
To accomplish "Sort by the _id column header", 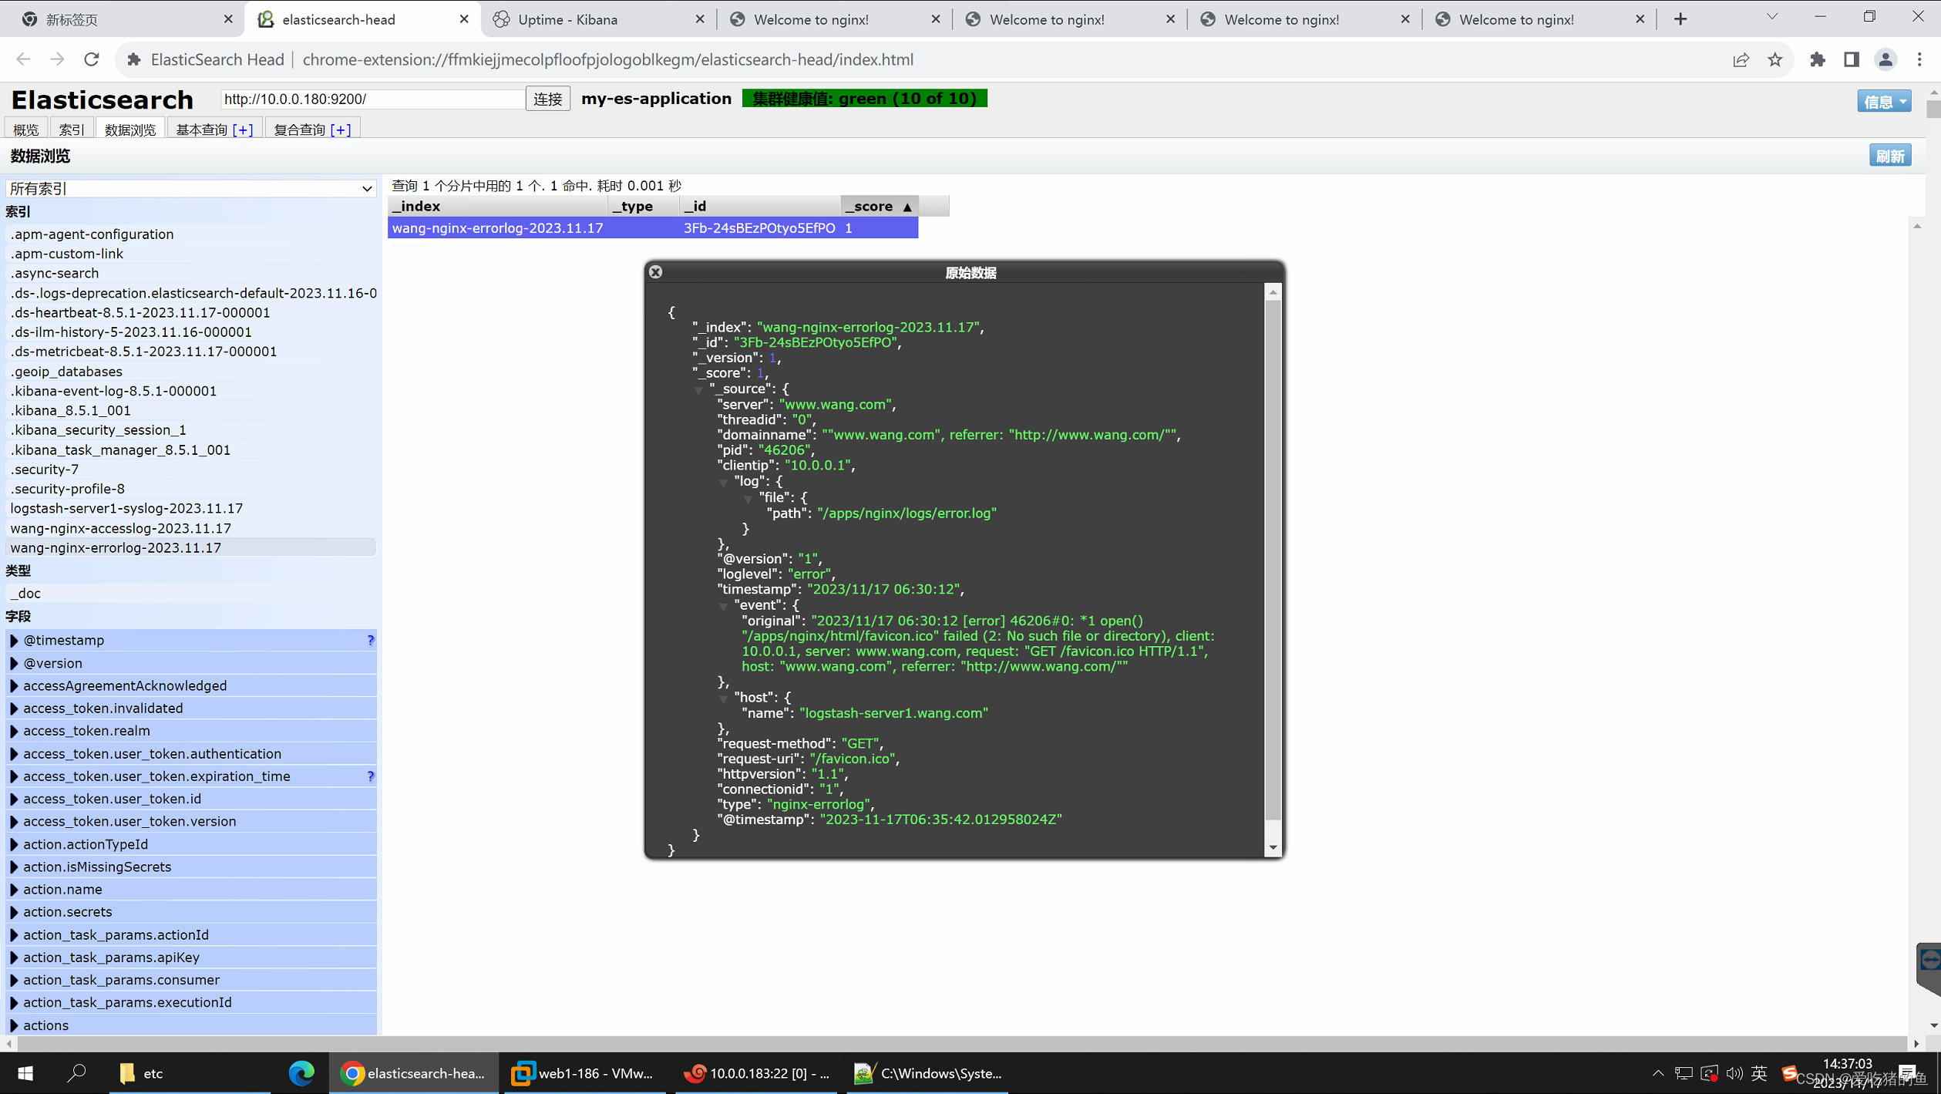I will point(759,207).
